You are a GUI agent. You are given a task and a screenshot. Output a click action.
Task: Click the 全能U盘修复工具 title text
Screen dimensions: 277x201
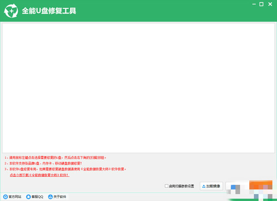(x=49, y=11)
